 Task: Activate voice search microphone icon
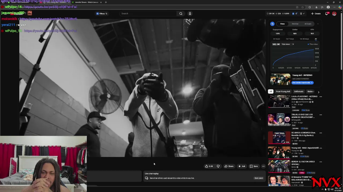[x=190, y=14]
